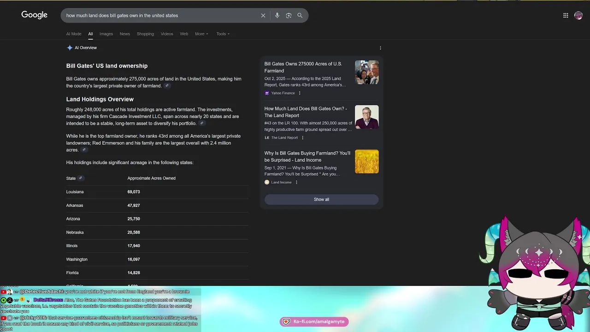Click source link icon after '2.4 million acres'
590x332 pixels.
click(84, 150)
